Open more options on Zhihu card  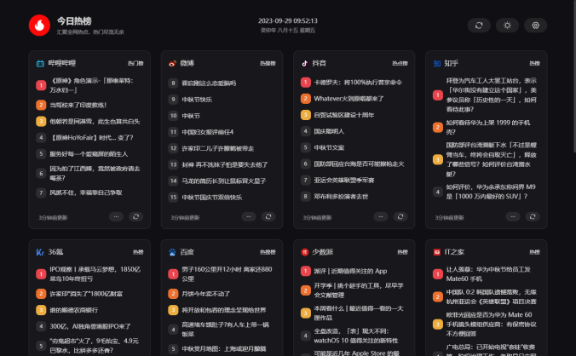click(513, 216)
